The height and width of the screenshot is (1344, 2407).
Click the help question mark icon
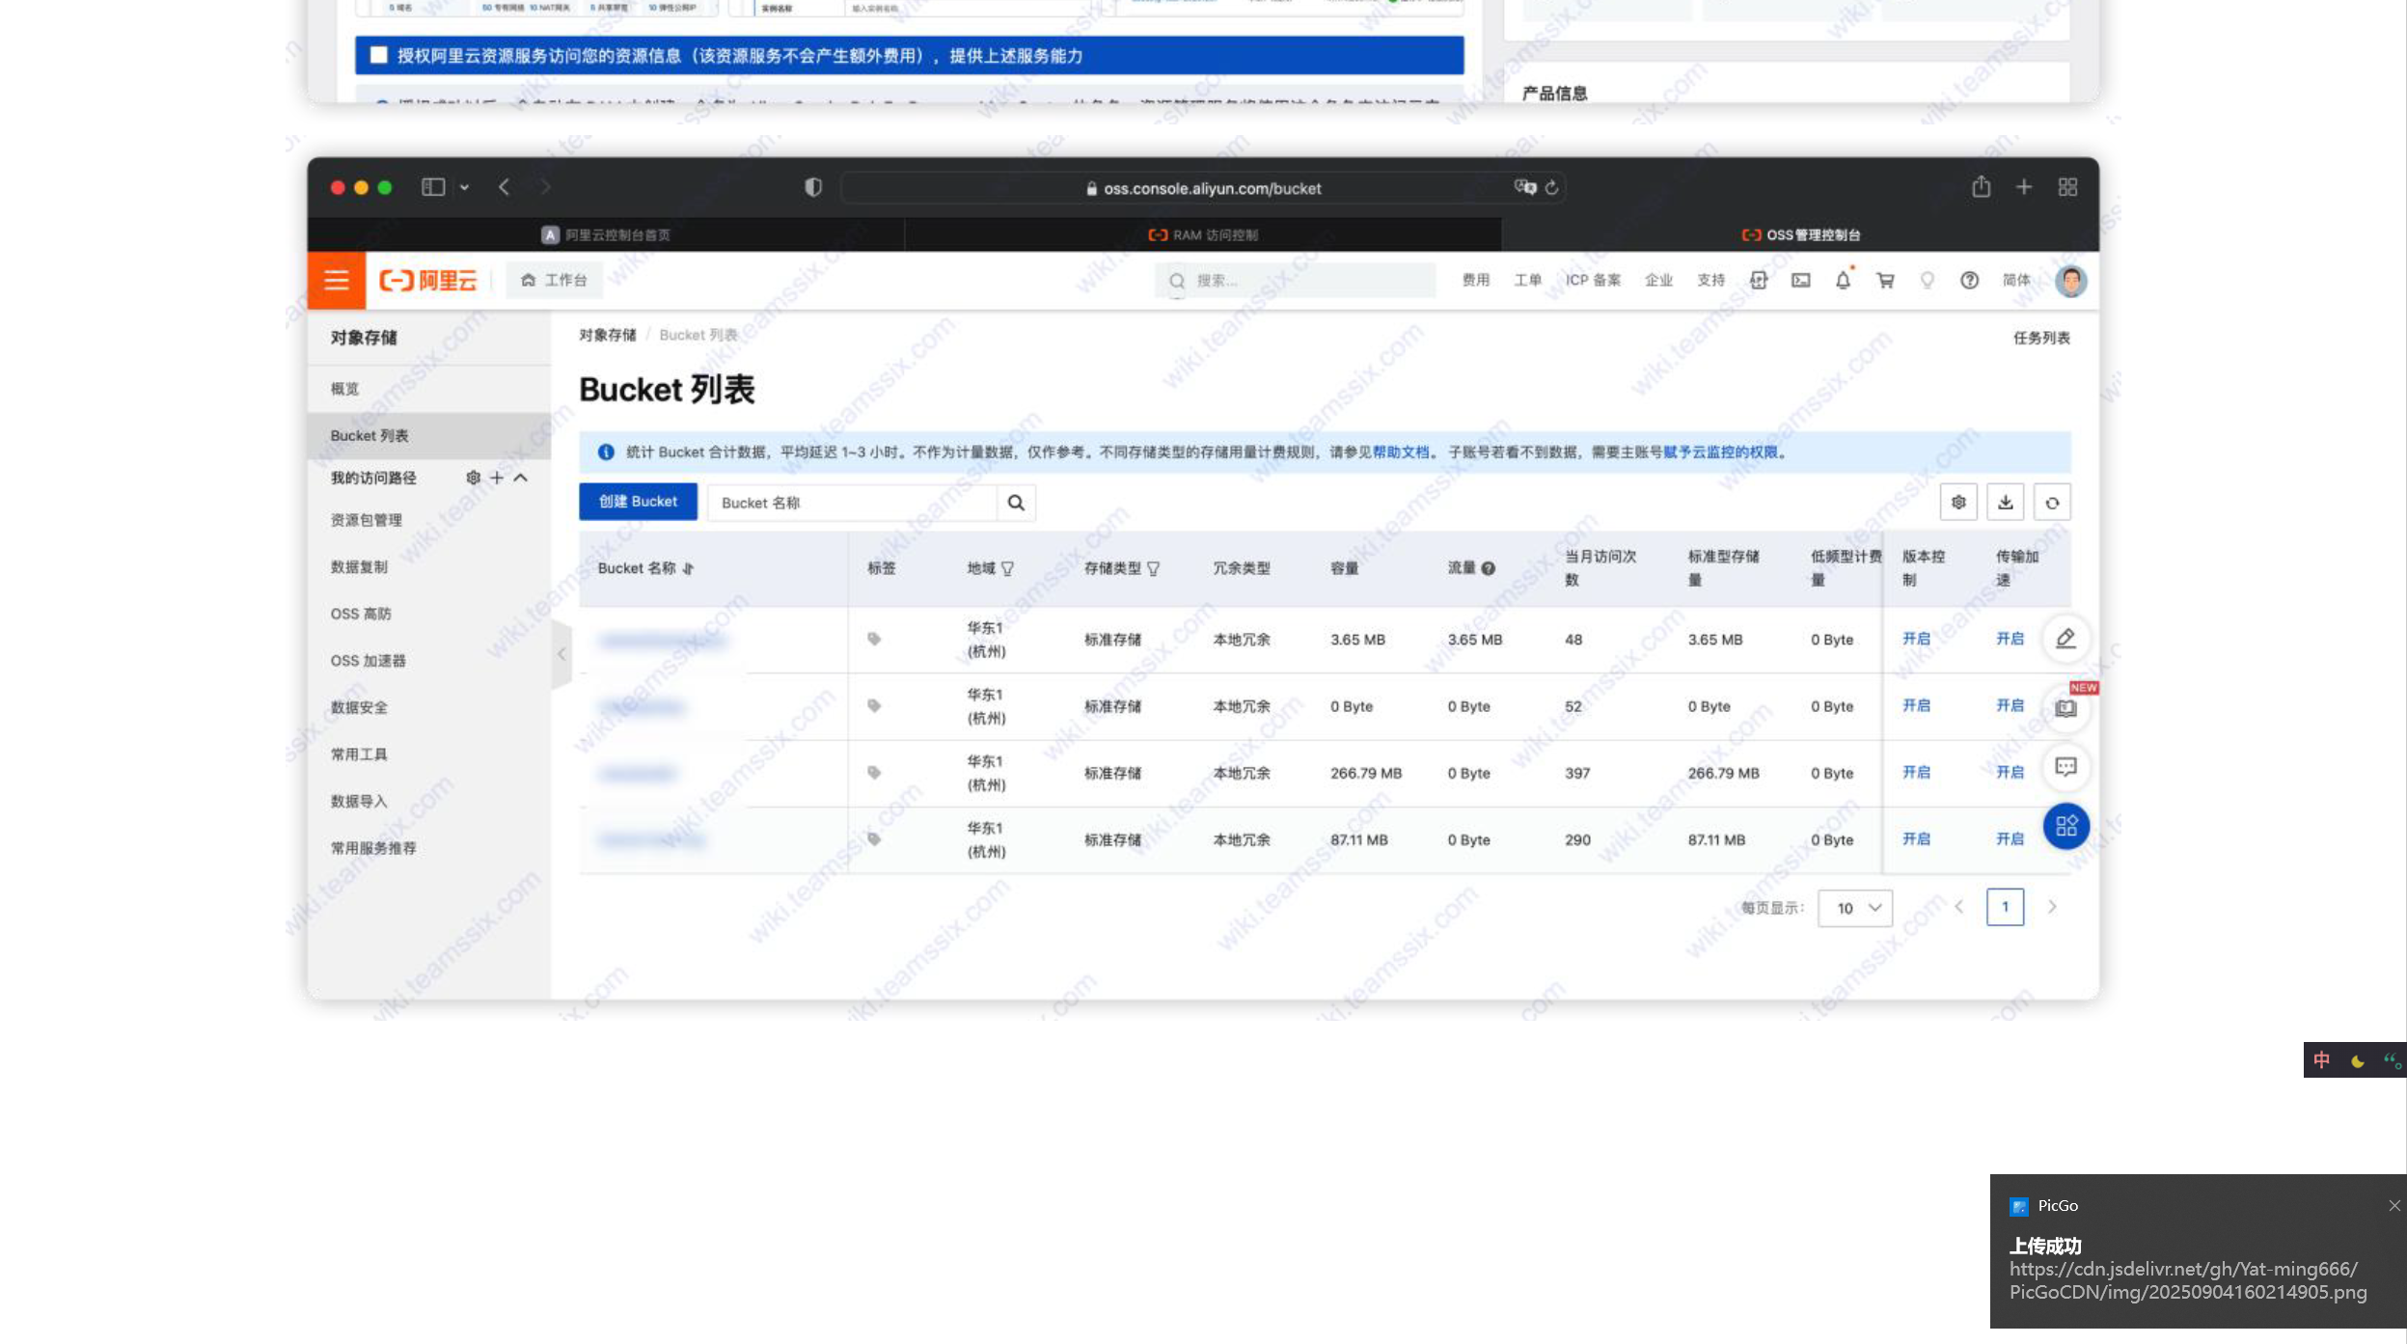(1969, 281)
